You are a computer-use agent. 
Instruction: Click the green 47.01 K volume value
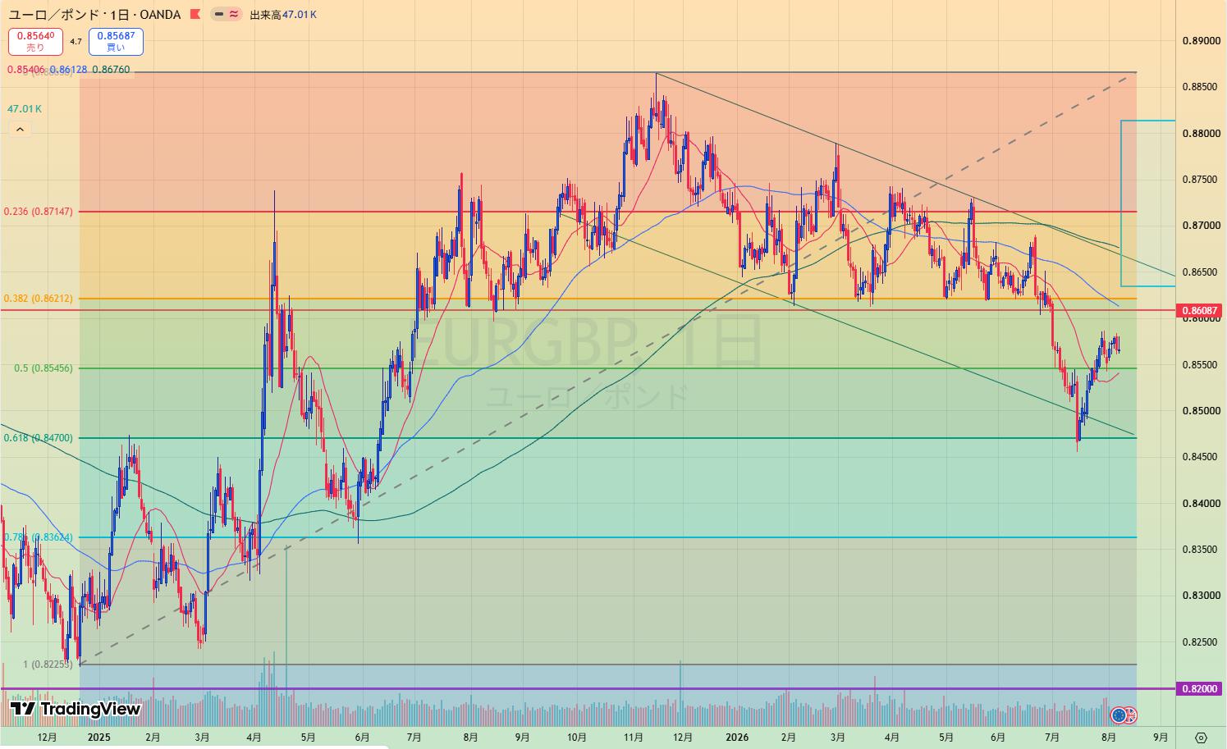(25, 109)
